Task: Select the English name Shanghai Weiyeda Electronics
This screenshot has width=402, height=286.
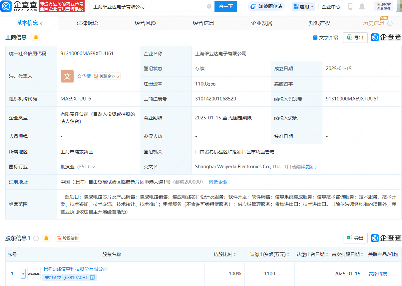Action: tap(238, 167)
